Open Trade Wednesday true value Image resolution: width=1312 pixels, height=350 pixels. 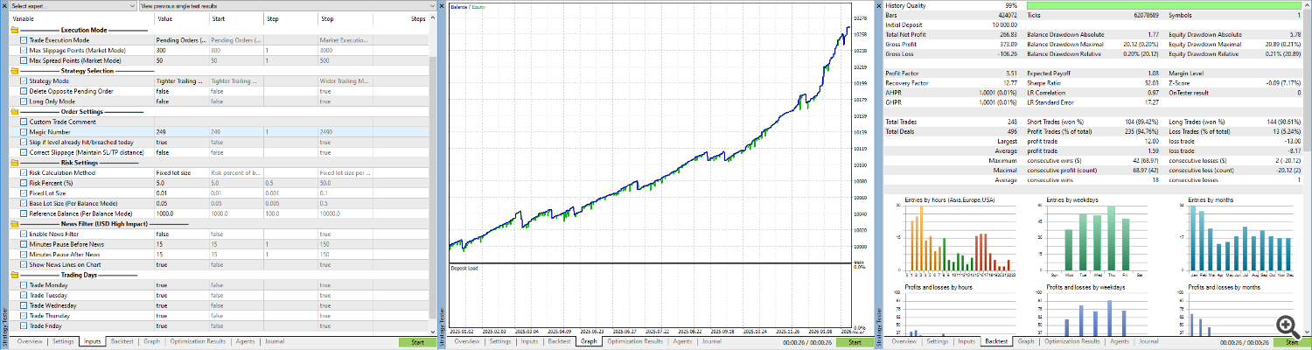click(x=180, y=305)
